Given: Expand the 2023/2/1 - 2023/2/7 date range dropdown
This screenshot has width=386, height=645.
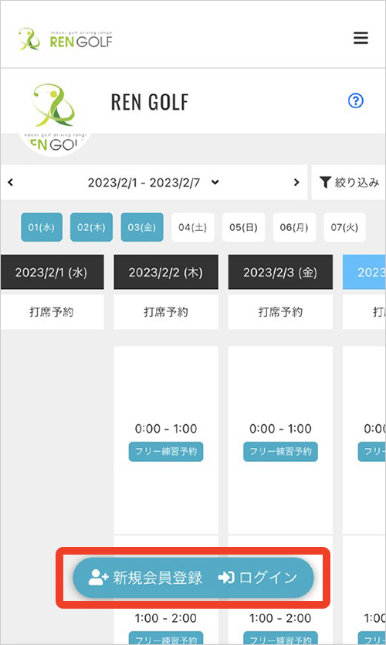Looking at the screenshot, I should pos(215,182).
